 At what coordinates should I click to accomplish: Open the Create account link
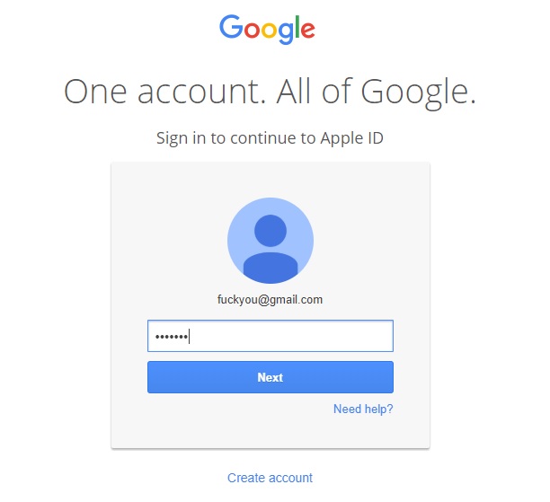270,478
